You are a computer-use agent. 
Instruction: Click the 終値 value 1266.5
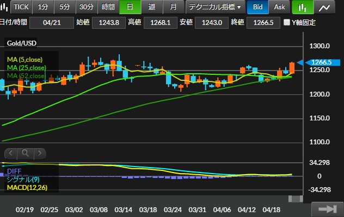tap(263, 23)
